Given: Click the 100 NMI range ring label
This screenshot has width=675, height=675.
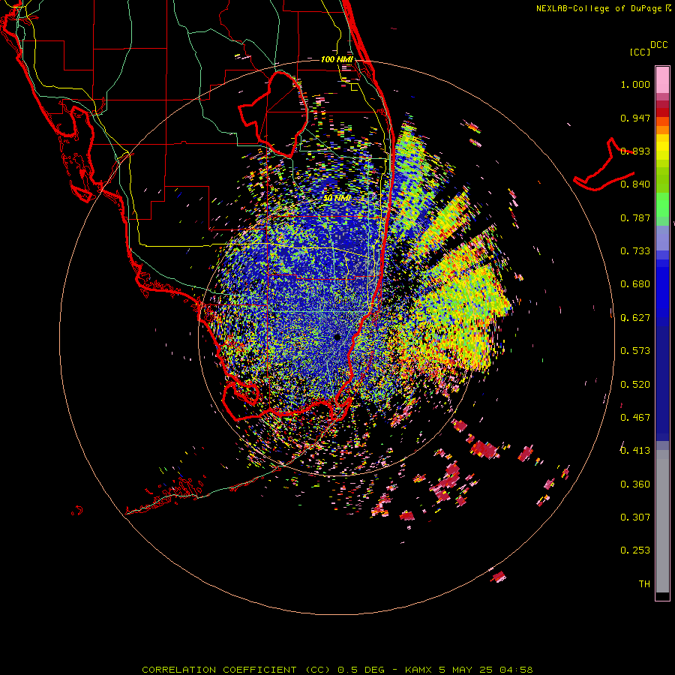Looking at the screenshot, I should coord(337,59).
